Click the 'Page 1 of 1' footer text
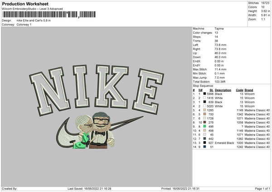 pos(262,188)
